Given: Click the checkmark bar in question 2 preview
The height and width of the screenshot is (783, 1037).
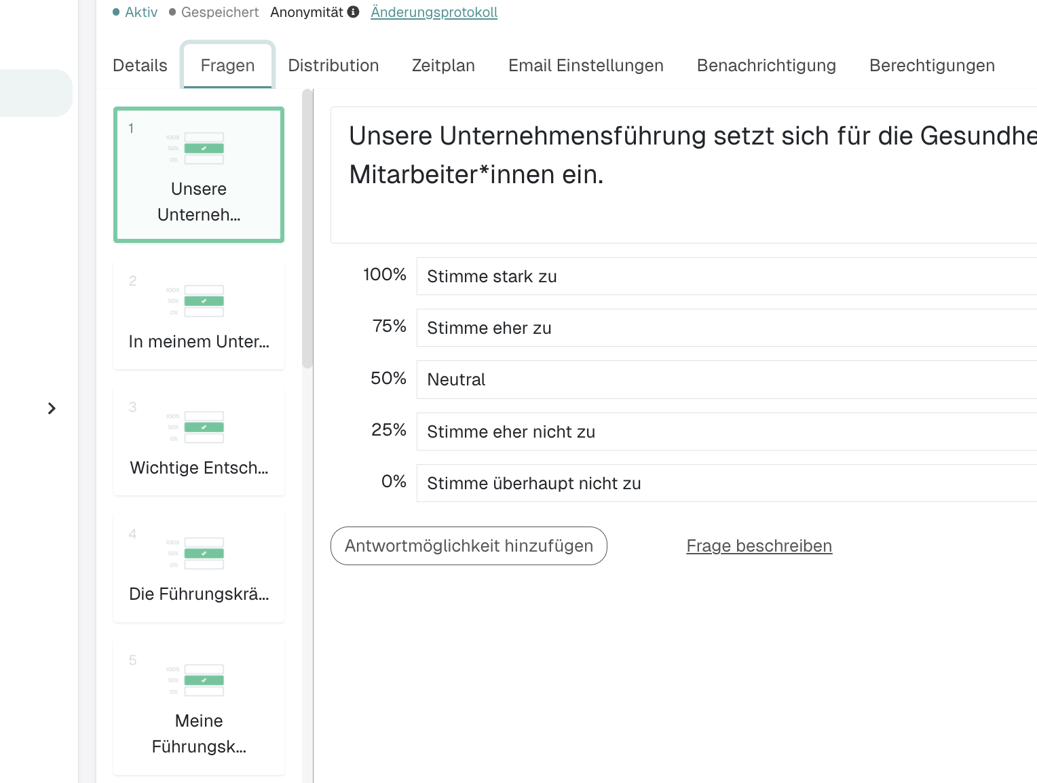Looking at the screenshot, I should click(204, 301).
